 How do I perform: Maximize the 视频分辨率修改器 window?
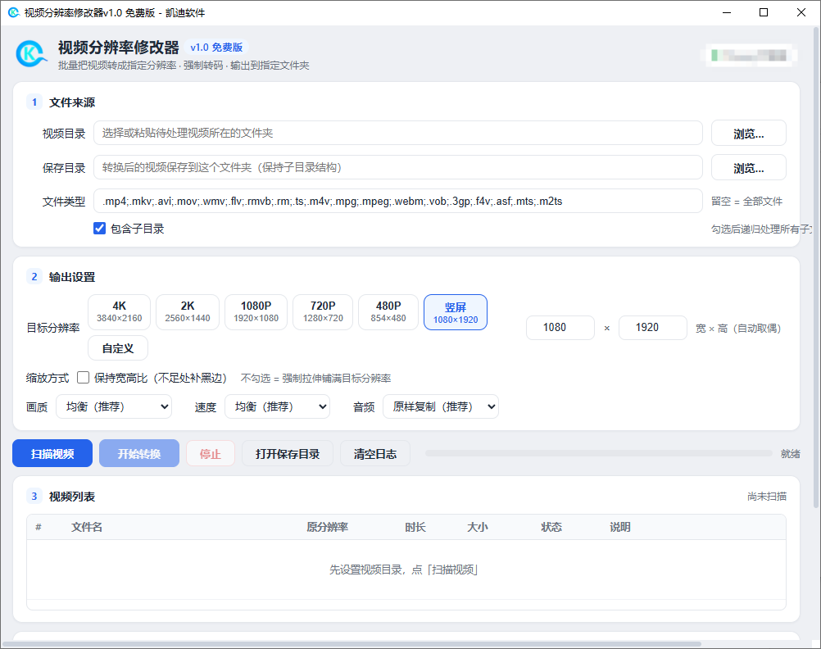[x=764, y=12]
